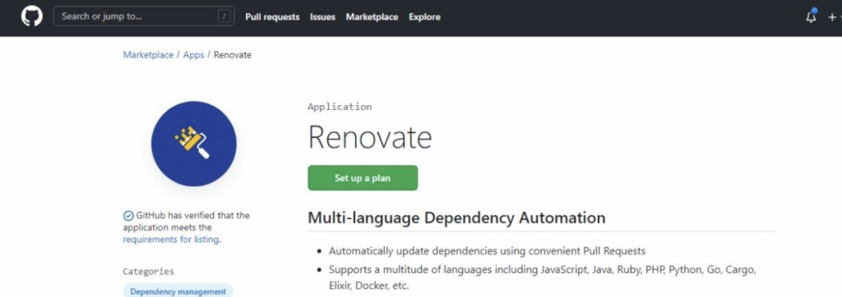Open the GitHub home logo
Viewport: 842px width, 297px height.
[32, 16]
